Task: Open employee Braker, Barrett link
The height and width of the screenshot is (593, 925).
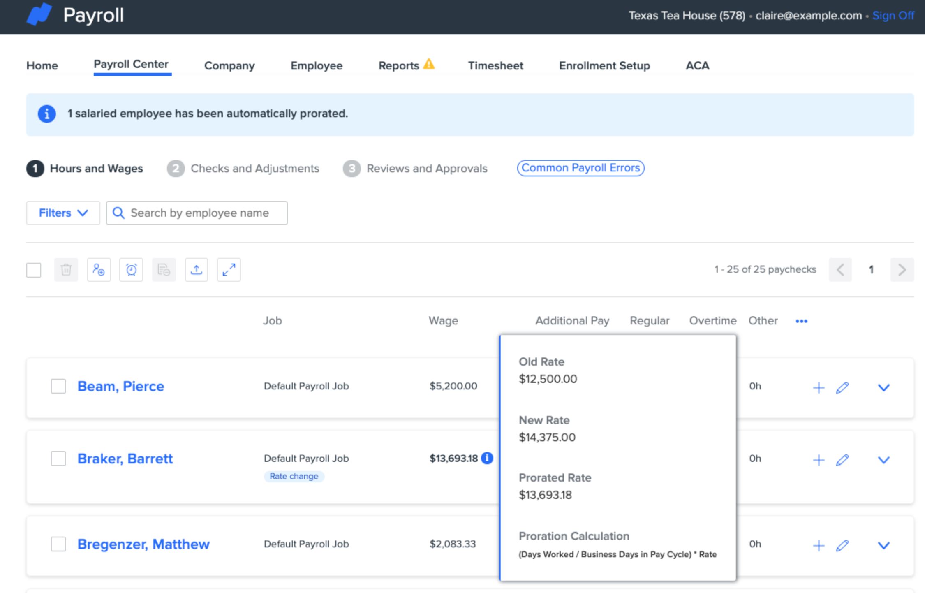Action: [125, 459]
